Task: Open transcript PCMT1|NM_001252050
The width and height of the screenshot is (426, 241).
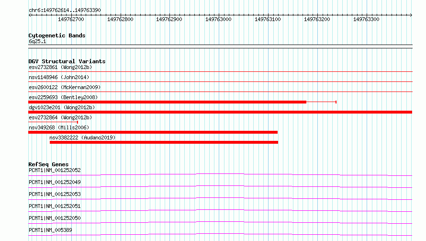Action: click(55, 218)
